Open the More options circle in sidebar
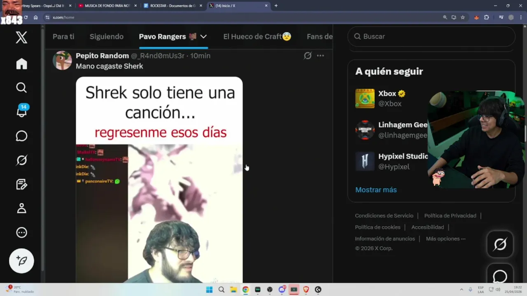 [x=21, y=233]
